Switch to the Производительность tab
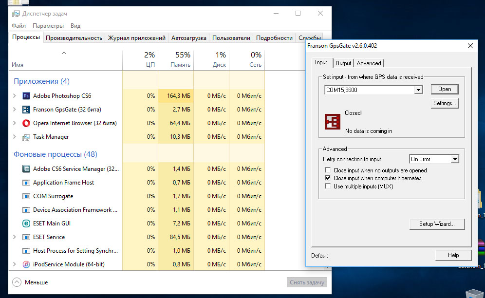 pos(74,38)
